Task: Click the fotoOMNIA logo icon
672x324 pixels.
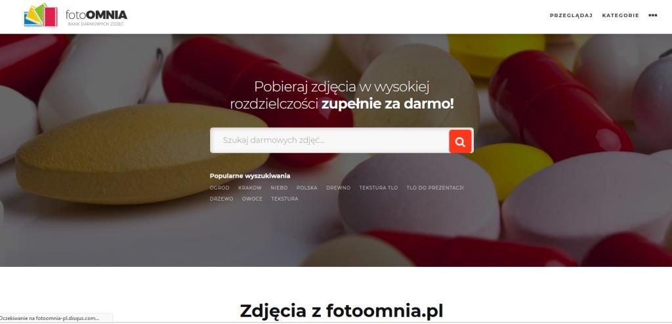Action: pos(41,15)
